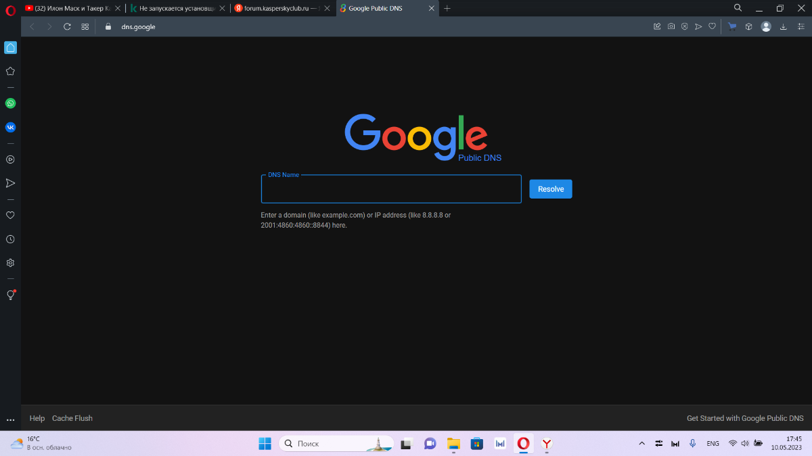Open history clock in the sidebar
The height and width of the screenshot is (456, 812).
pyautogui.click(x=10, y=239)
